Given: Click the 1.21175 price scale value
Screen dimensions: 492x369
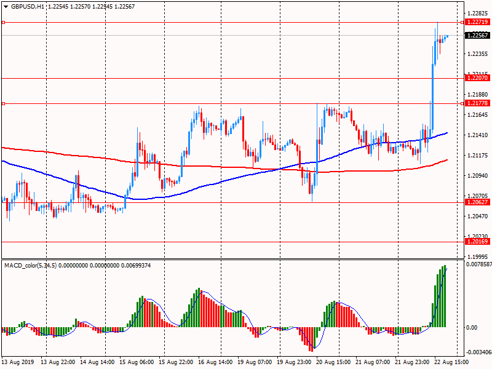Looking at the screenshot, I should 478,156.
